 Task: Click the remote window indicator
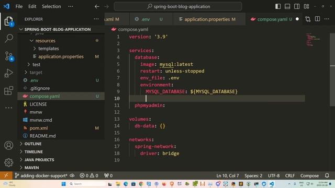pyautogui.click(x=6, y=175)
